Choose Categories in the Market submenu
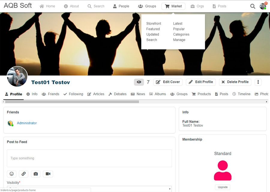The image size is (270, 192). (x=181, y=34)
